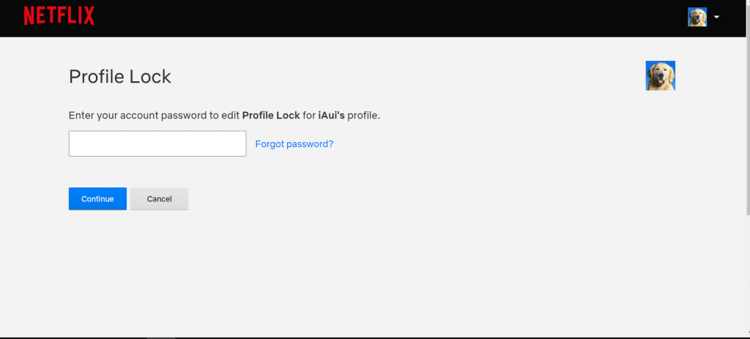Show account options with the white triangle

[x=716, y=17]
